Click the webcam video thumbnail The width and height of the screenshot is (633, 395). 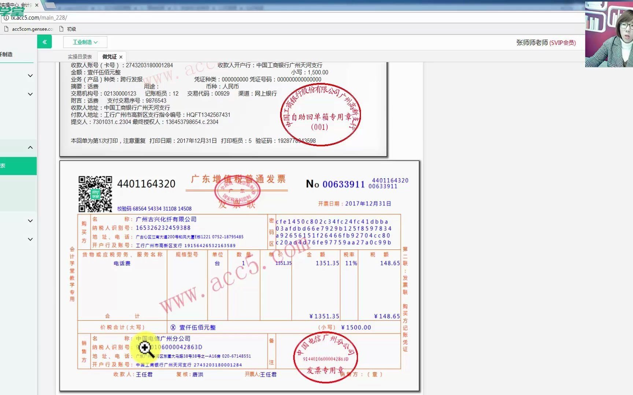pyautogui.click(x=609, y=34)
